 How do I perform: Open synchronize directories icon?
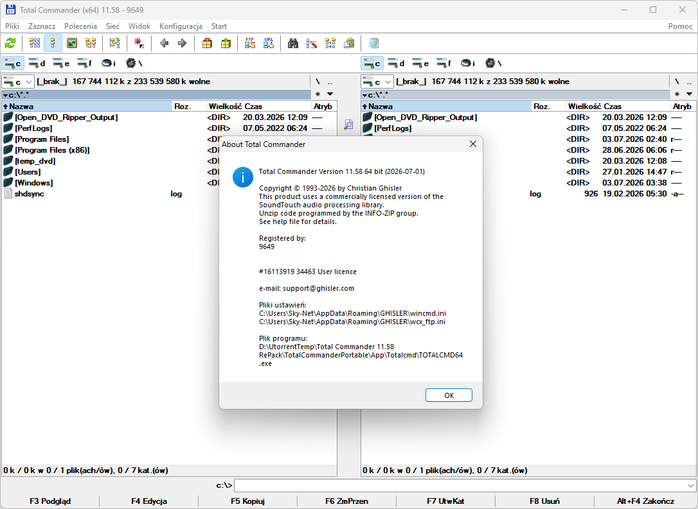pos(330,43)
